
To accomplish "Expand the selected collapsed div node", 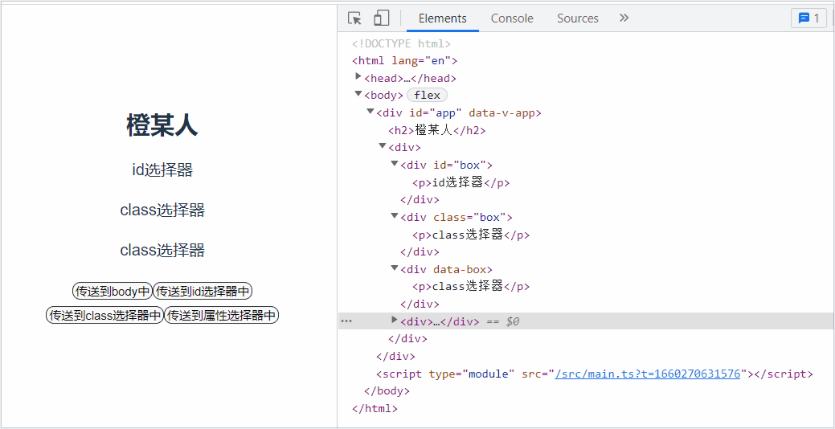I will tap(395, 321).
